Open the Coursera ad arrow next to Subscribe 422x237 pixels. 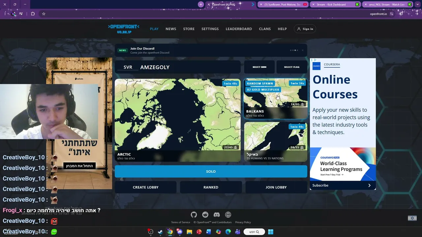(369, 185)
